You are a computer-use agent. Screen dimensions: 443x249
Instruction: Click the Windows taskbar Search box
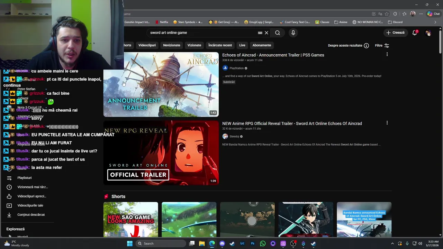click(x=161, y=243)
